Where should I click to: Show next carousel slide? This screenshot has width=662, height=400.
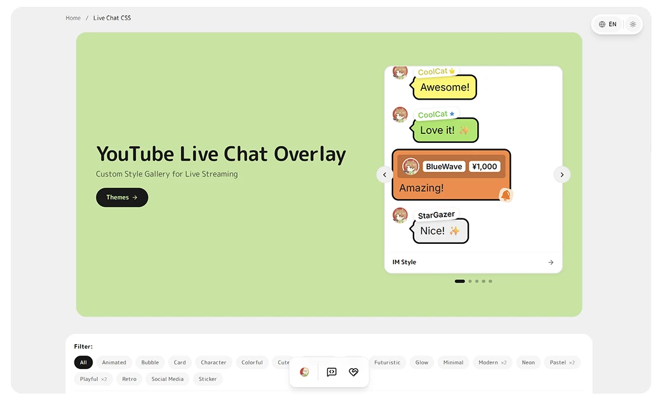pyautogui.click(x=562, y=175)
